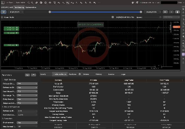Click the orange current price label on axis
This screenshot has width=185, height=129.
click(176, 27)
